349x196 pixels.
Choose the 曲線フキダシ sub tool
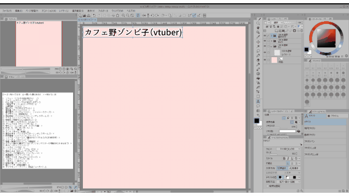click(x=325, y=134)
